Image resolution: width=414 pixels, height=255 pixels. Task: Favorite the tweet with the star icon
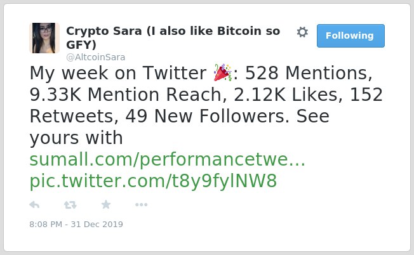(106, 204)
